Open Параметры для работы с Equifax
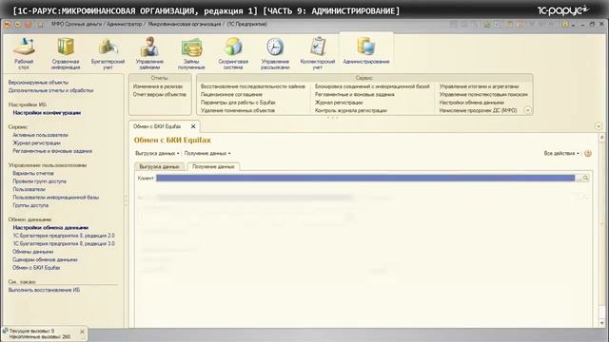Screen dimensions: 609x342 click(x=238, y=103)
